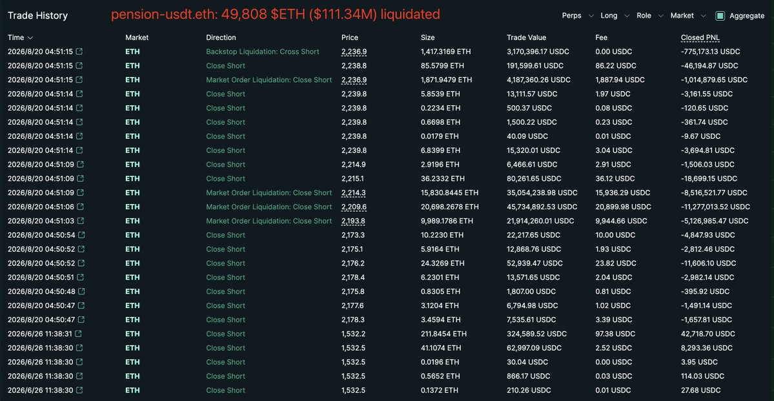Open external link icon for 04:50:51 trade
The image size is (774, 401).
tap(81, 278)
